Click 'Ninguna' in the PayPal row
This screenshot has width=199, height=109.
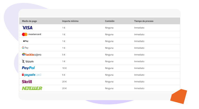click(x=109, y=68)
